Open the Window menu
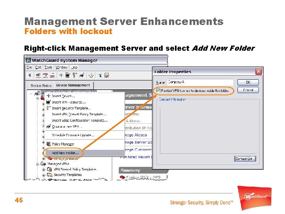285x214 pixels. [61, 67]
